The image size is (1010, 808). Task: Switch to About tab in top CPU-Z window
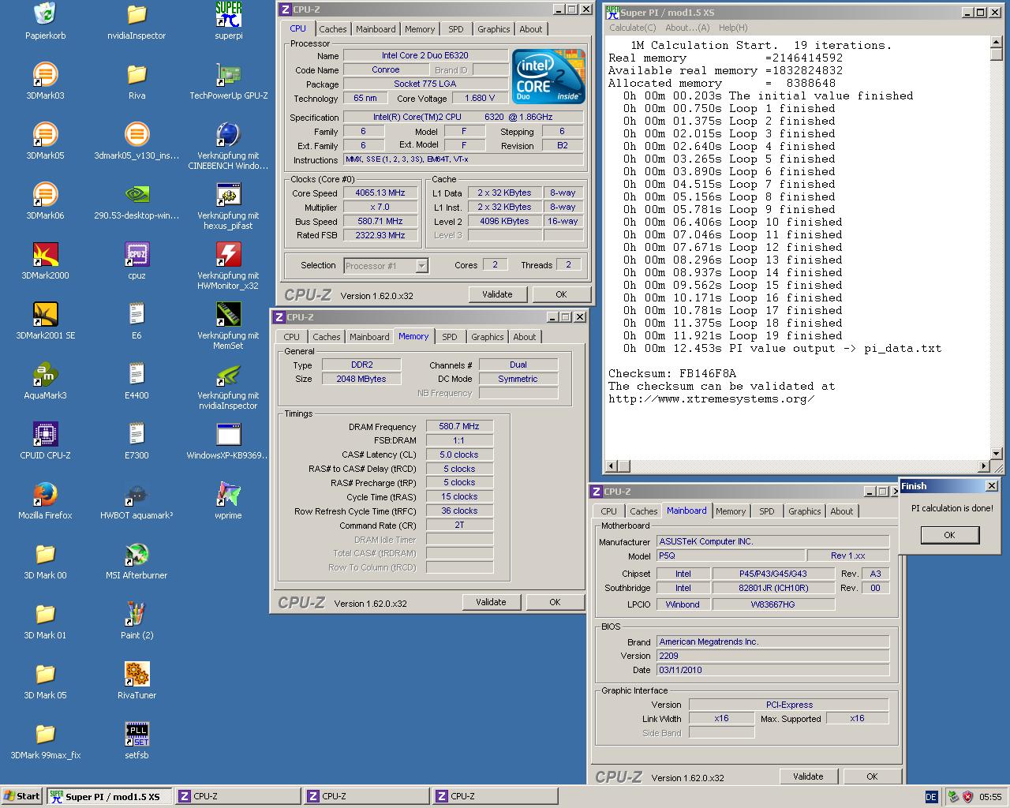(530, 29)
